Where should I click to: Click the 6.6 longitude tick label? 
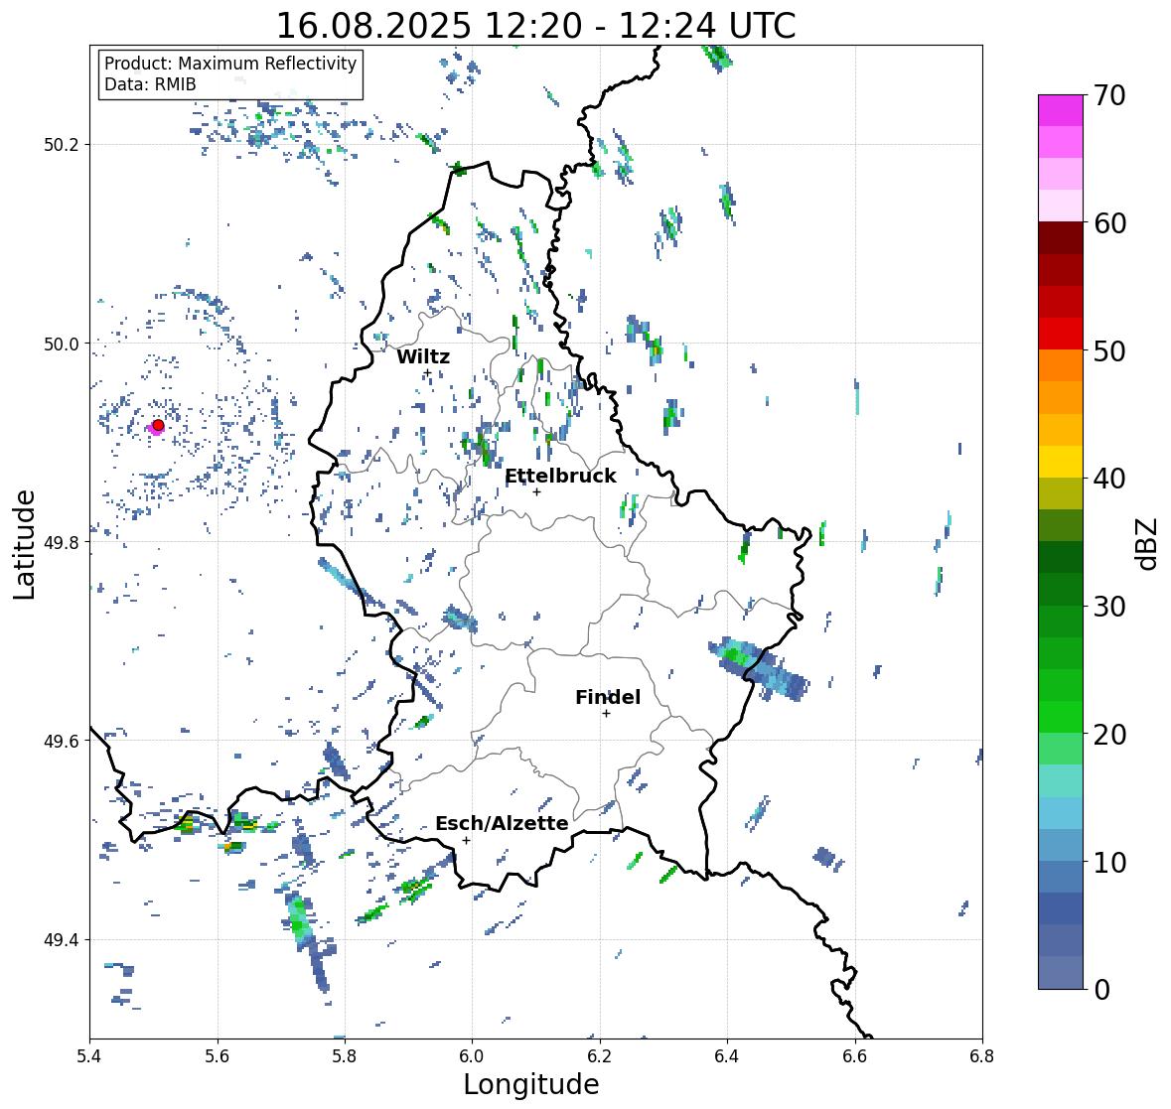pyautogui.click(x=854, y=1056)
